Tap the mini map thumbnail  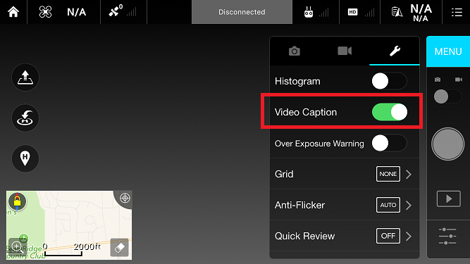[69, 225]
